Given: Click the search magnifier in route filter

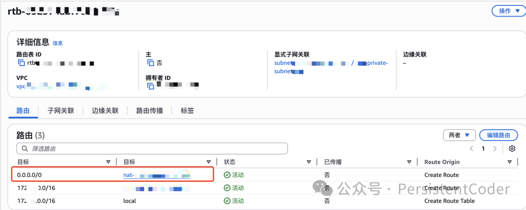Looking at the screenshot, I should click(x=24, y=148).
